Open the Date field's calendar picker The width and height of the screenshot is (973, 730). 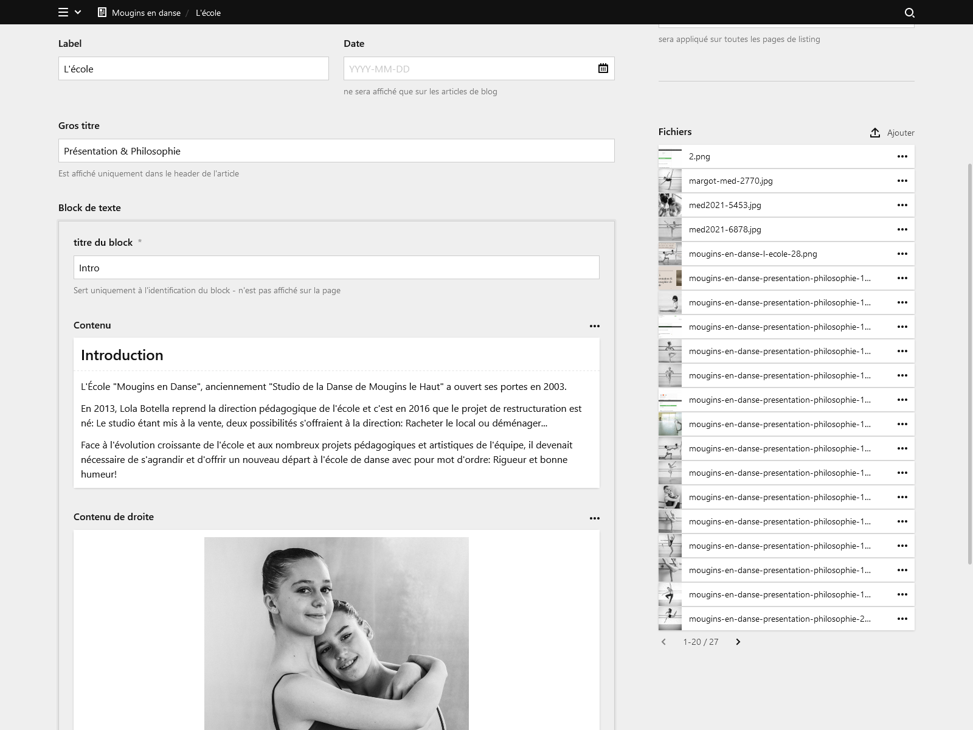(603, 68)
